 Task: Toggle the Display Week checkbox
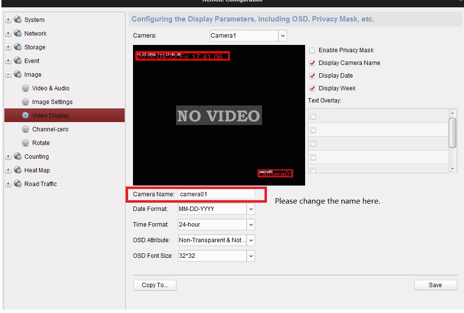click(x=312, y=88)
